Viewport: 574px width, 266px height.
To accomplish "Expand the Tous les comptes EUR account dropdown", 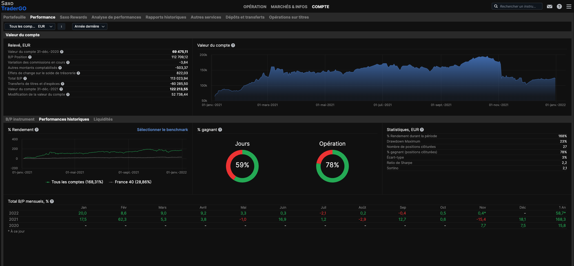I will pos(30,26).
